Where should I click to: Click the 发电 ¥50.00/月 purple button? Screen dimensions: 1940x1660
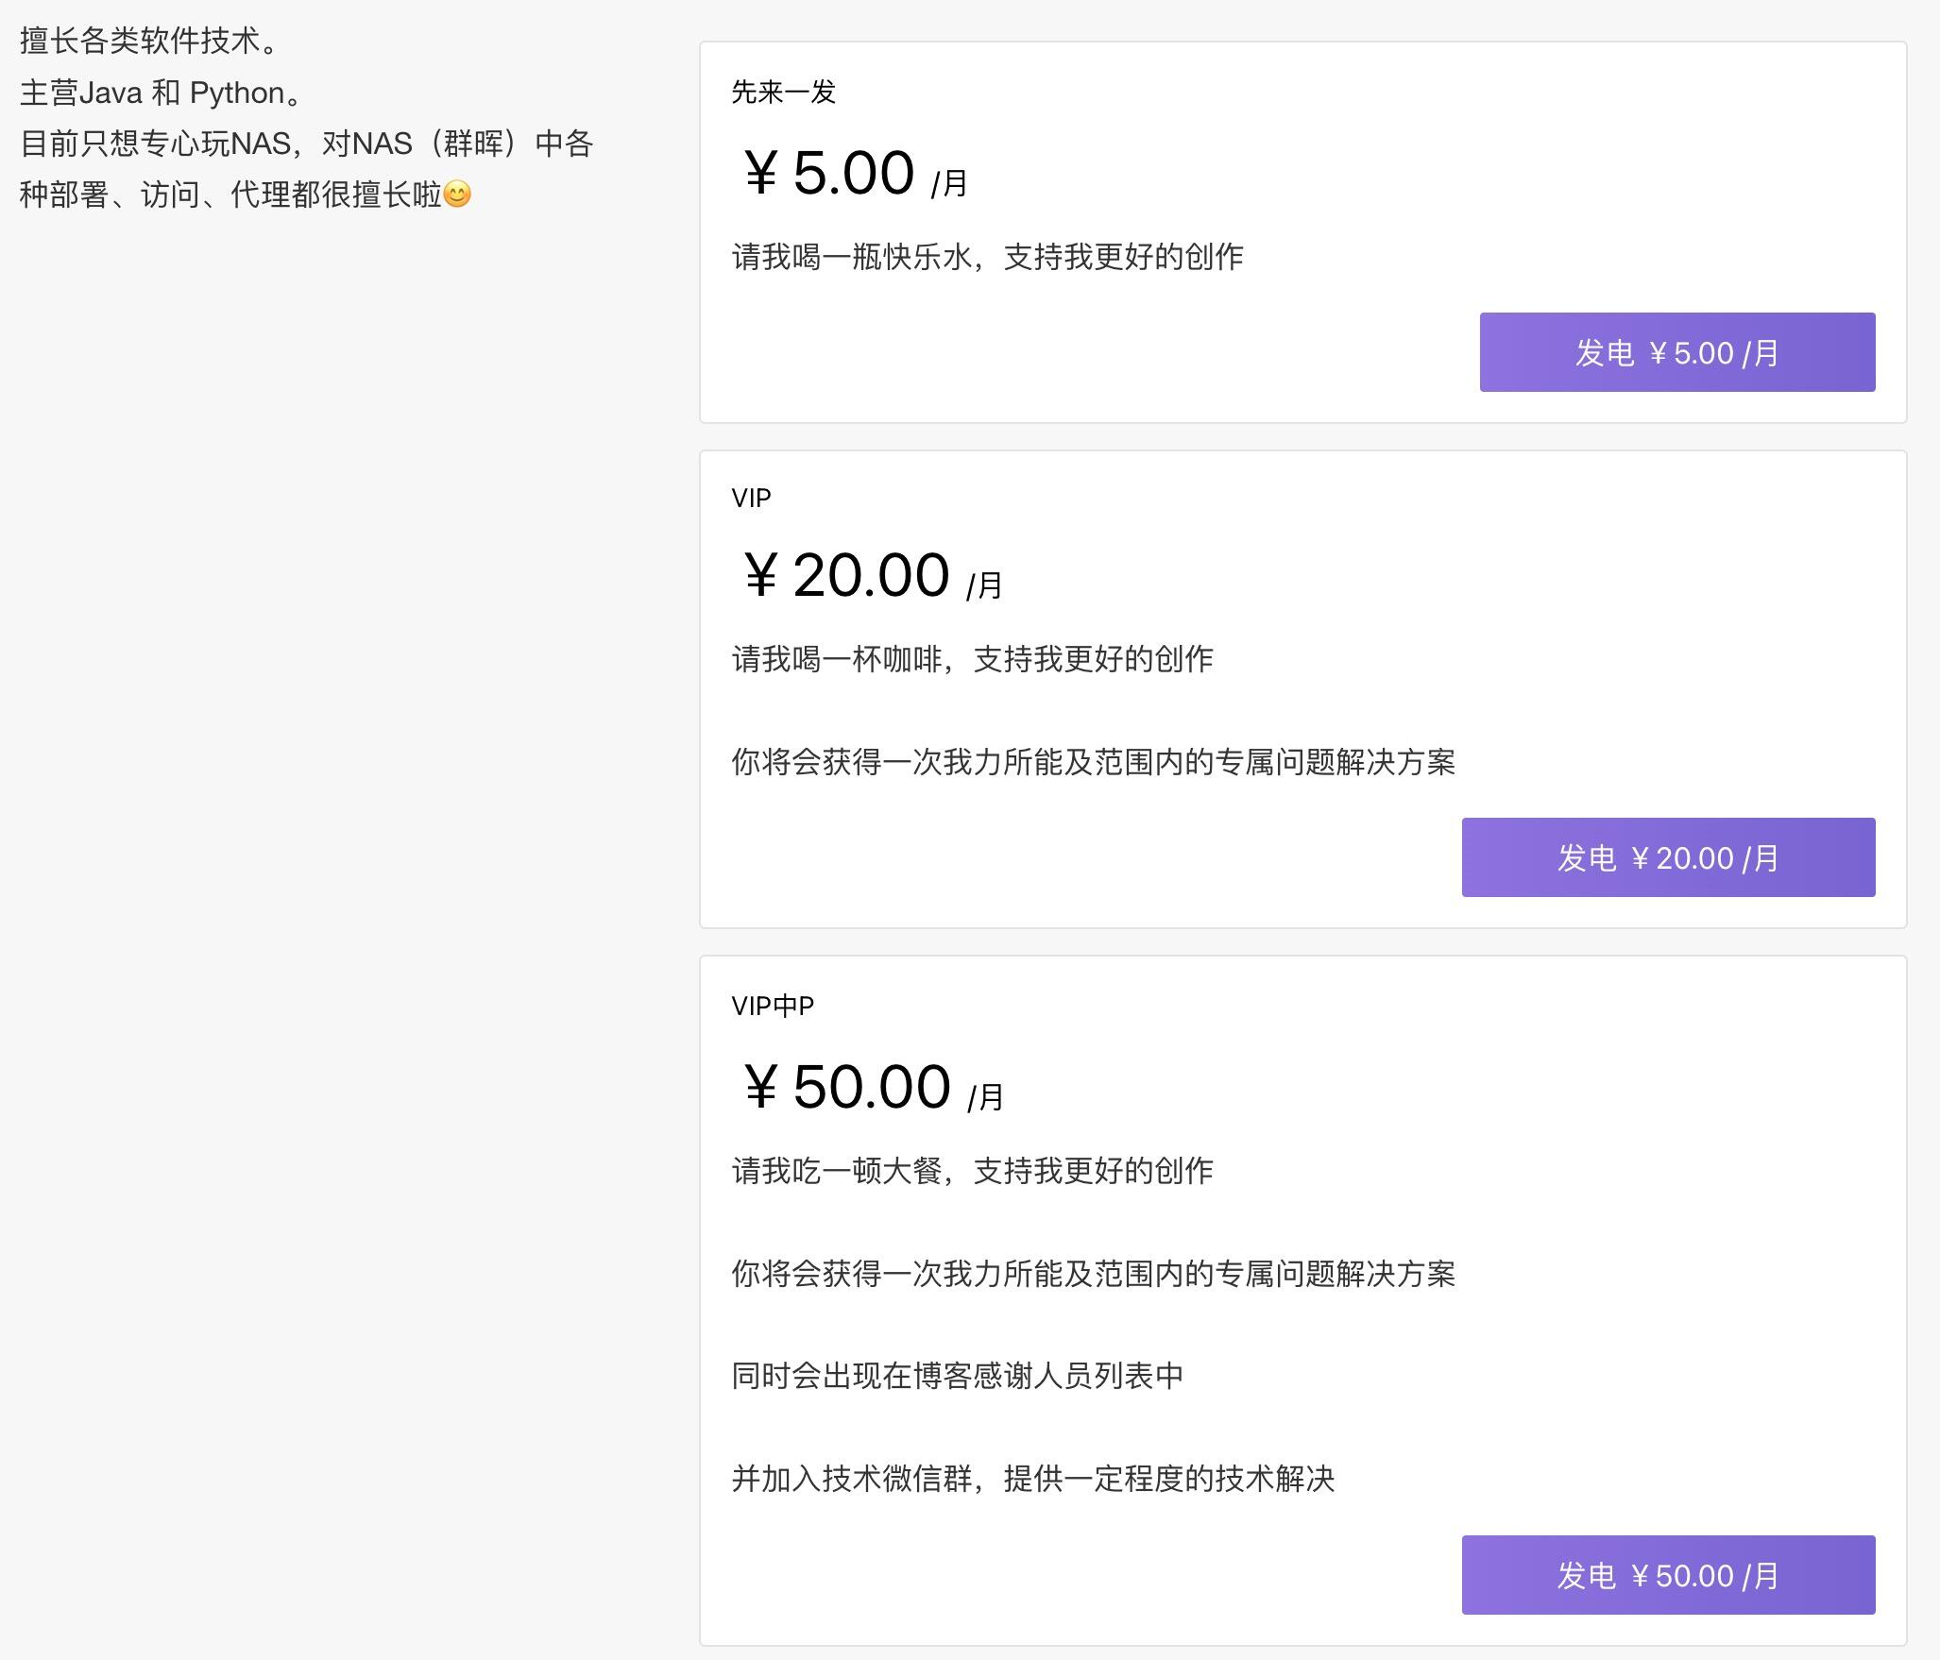pos(1667,1574)
